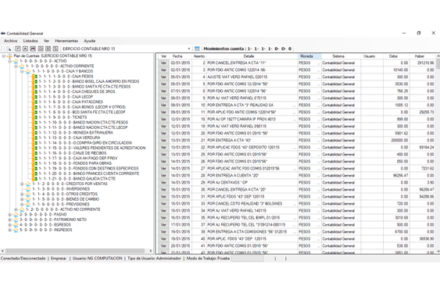This screenshot has width=440, height=293.
Task: Click Haber value 291210.96
Action: (425, 63)
